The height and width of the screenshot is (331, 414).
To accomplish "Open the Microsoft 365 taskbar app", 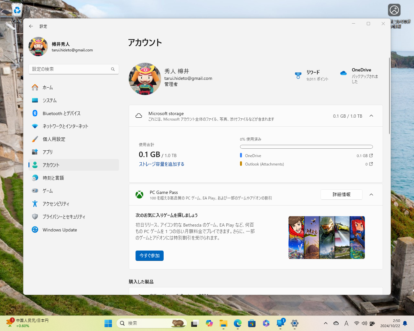I will pyautogui.click(x=266, y=323).
